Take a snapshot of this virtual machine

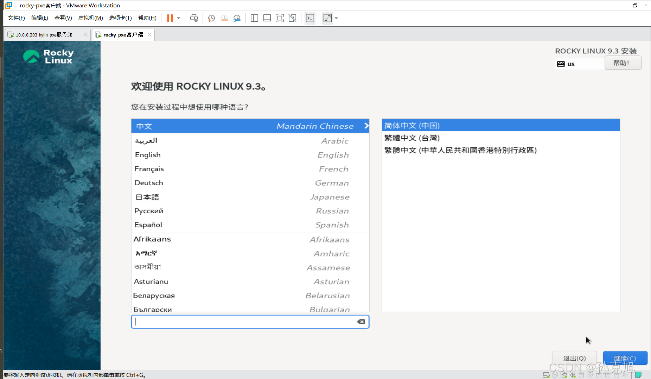point(211,18)
